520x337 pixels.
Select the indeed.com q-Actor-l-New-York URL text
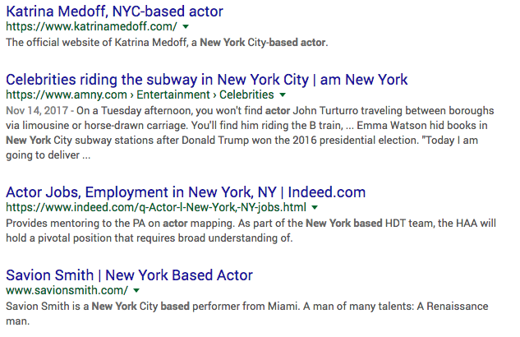tap(156, 208)
